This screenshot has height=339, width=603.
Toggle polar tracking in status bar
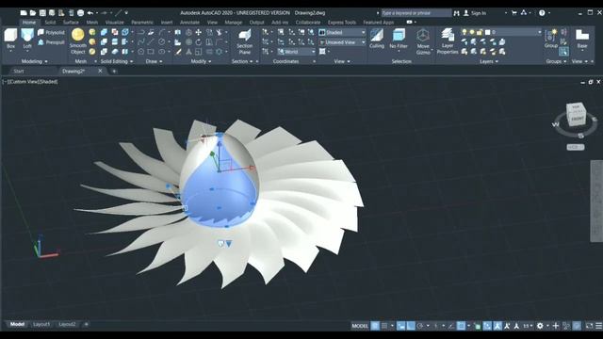[420, 326]
